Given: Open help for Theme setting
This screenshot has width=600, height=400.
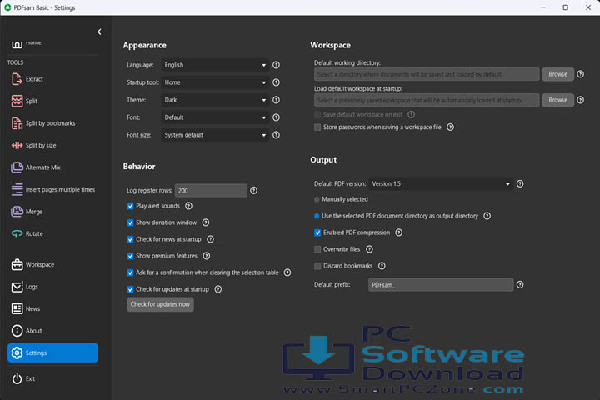Looking at the screenshot, I should pyautogui.click(x=276, y=100).
